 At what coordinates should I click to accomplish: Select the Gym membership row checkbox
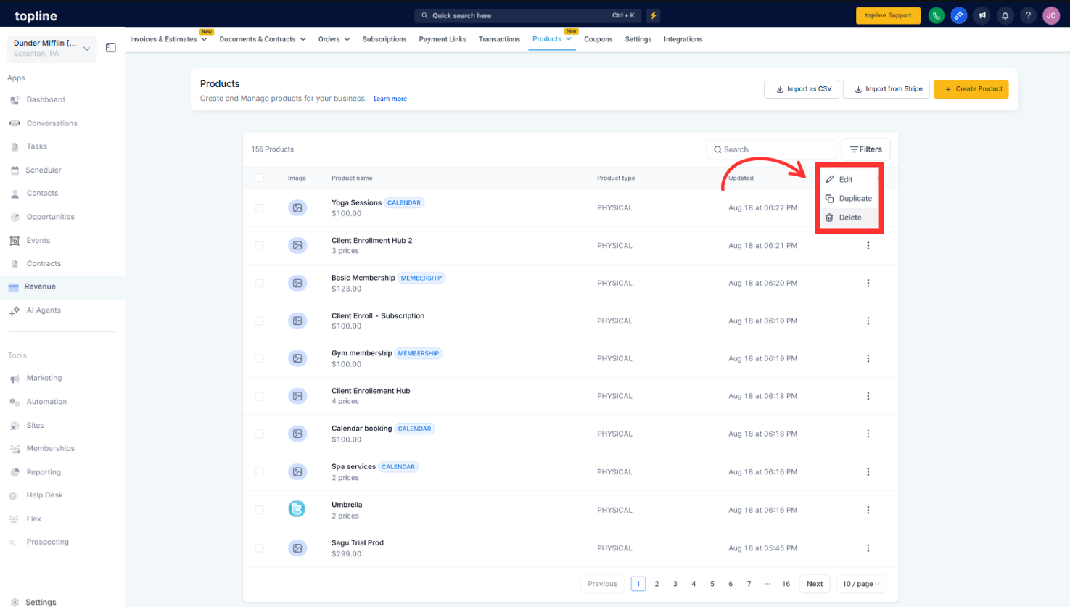tap(260, 358)
